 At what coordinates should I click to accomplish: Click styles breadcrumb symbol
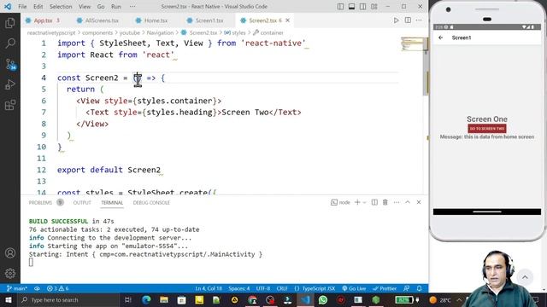click(x=235, y=32)
